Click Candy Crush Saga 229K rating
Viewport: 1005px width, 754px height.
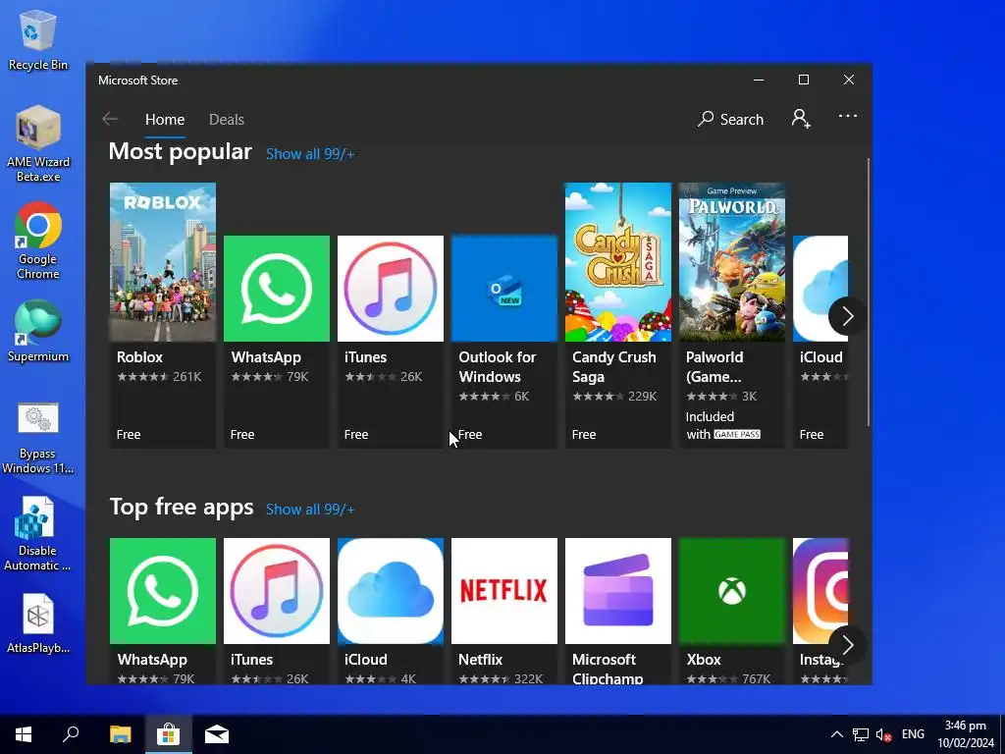tap(614, 397)
